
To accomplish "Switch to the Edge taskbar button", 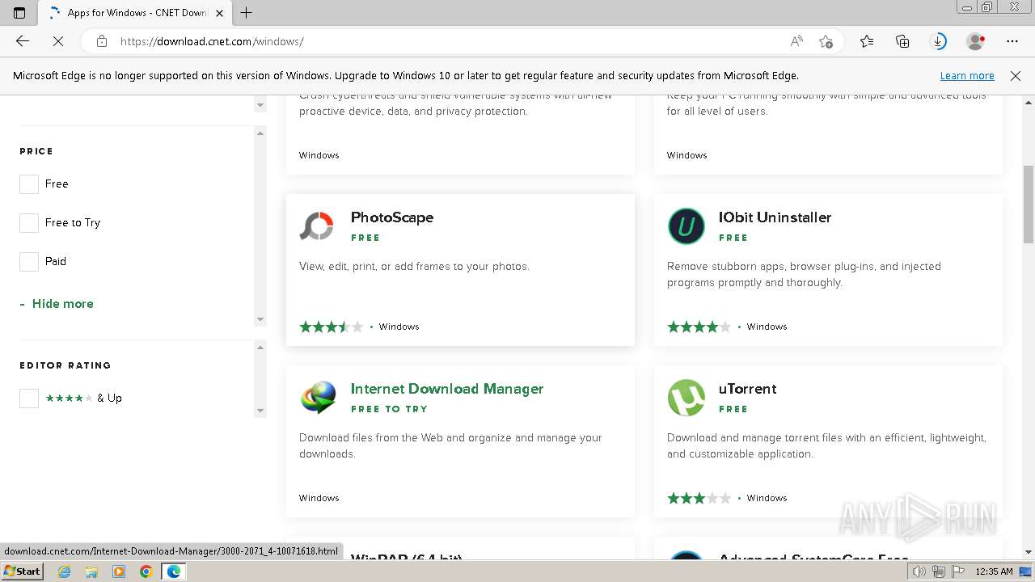I will click(174, 571).
